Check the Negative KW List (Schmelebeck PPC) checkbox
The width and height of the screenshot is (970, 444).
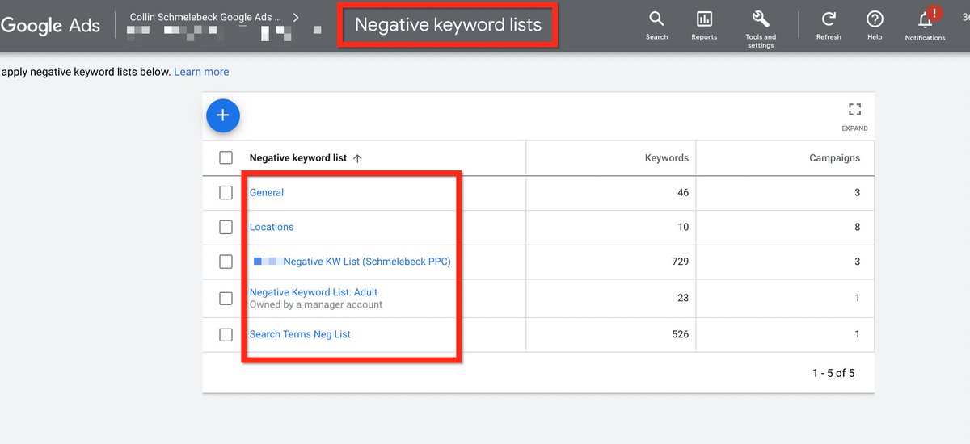point(226,262)
